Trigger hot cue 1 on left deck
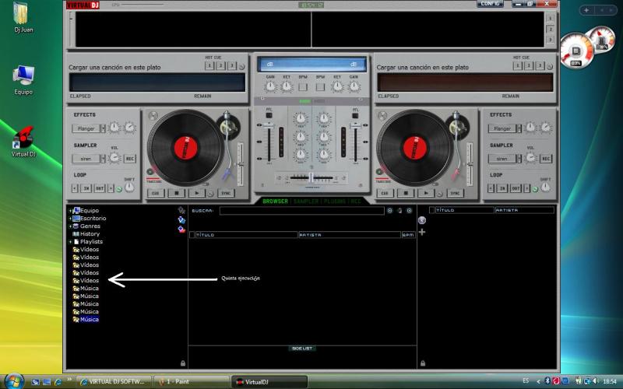This screenshot has width=623, height=389. 209,65
